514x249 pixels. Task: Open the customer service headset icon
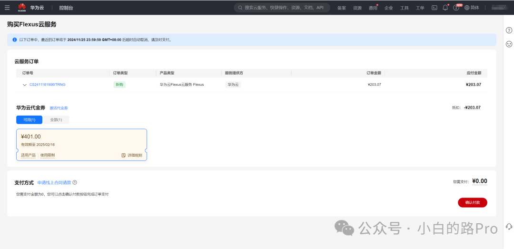(509, 226)
